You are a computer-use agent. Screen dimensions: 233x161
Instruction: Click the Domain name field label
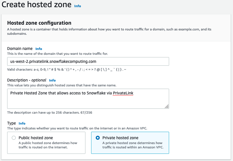click(x=20, y=49)
